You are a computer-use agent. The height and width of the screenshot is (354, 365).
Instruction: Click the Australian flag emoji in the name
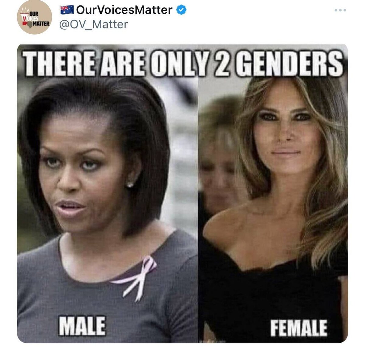(67, 10)
